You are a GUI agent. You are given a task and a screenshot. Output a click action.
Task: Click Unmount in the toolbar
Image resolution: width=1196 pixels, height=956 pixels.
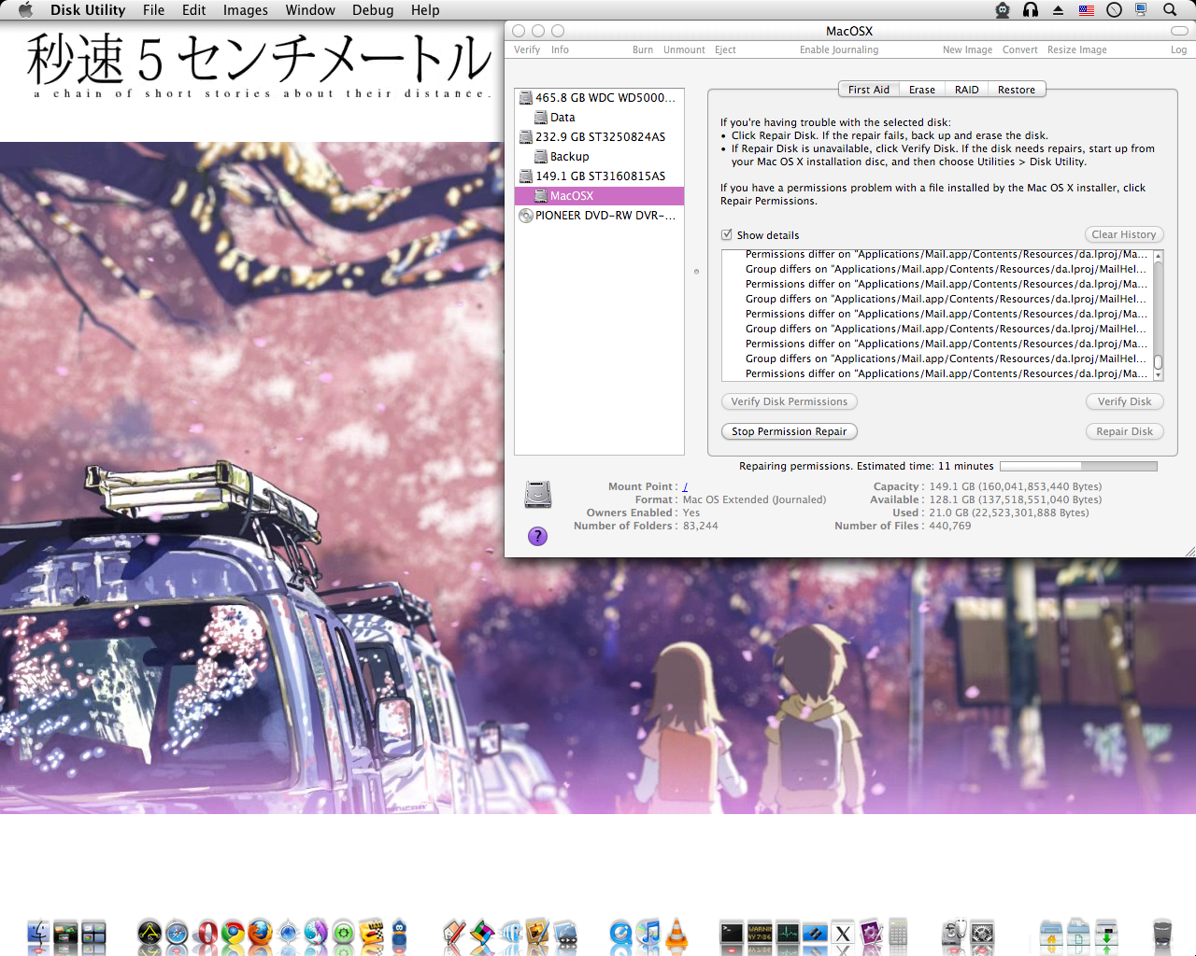coord(684,49)
